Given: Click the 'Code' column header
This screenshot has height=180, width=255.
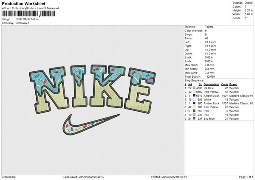Looking at the screenshot, I should pyautogui.click(x=224, y=84).
